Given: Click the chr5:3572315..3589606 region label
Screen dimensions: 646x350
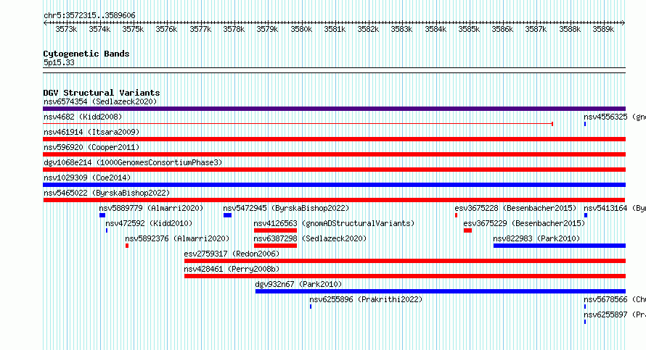Looking at the screenshot, I should coord(89,15).
